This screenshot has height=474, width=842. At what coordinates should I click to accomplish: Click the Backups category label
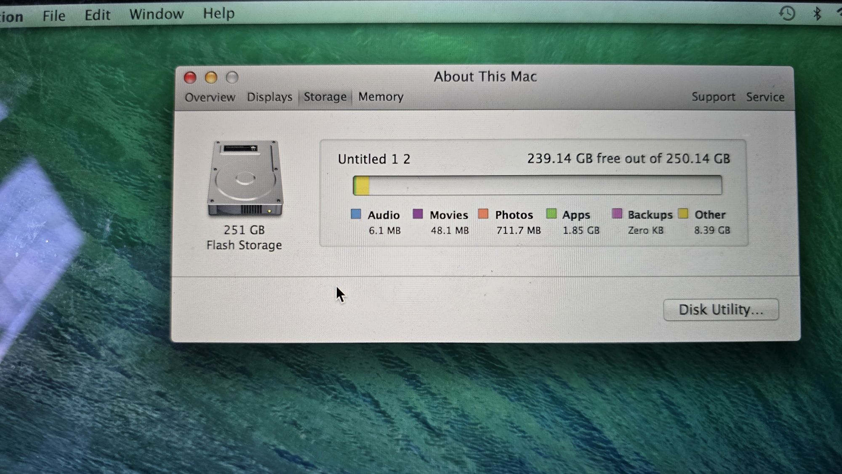point(650,215)
